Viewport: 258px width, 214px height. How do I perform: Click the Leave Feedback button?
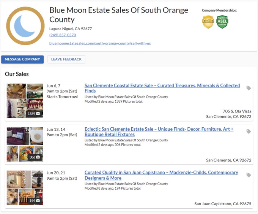66,59
